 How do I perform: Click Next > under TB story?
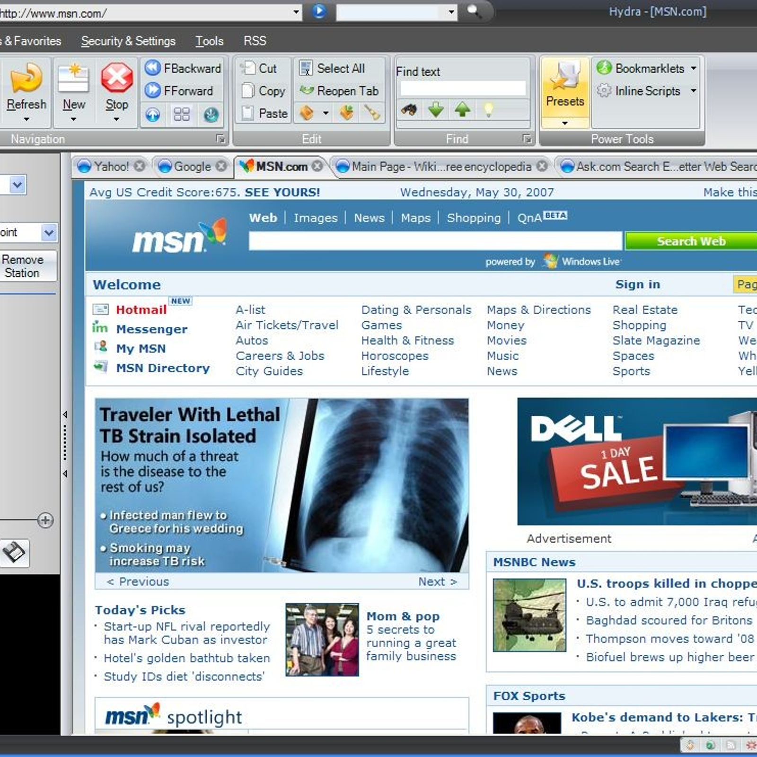click(438, 581)
